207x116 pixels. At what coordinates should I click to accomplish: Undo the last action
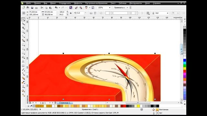[x=56, y=8]
